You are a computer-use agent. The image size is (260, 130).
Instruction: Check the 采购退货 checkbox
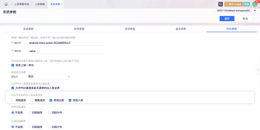click(13, 100)
